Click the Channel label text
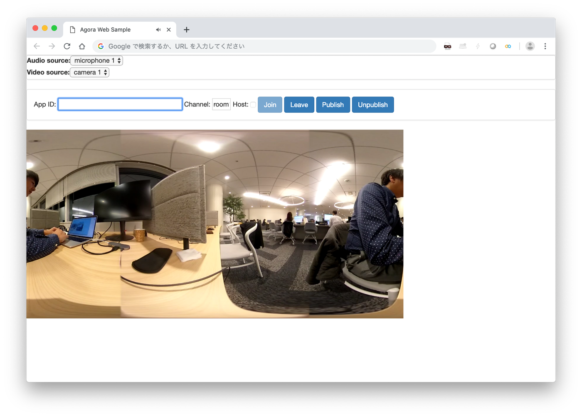Image resolution: width=582 pixels, height=417 pixels. [197, 104]
